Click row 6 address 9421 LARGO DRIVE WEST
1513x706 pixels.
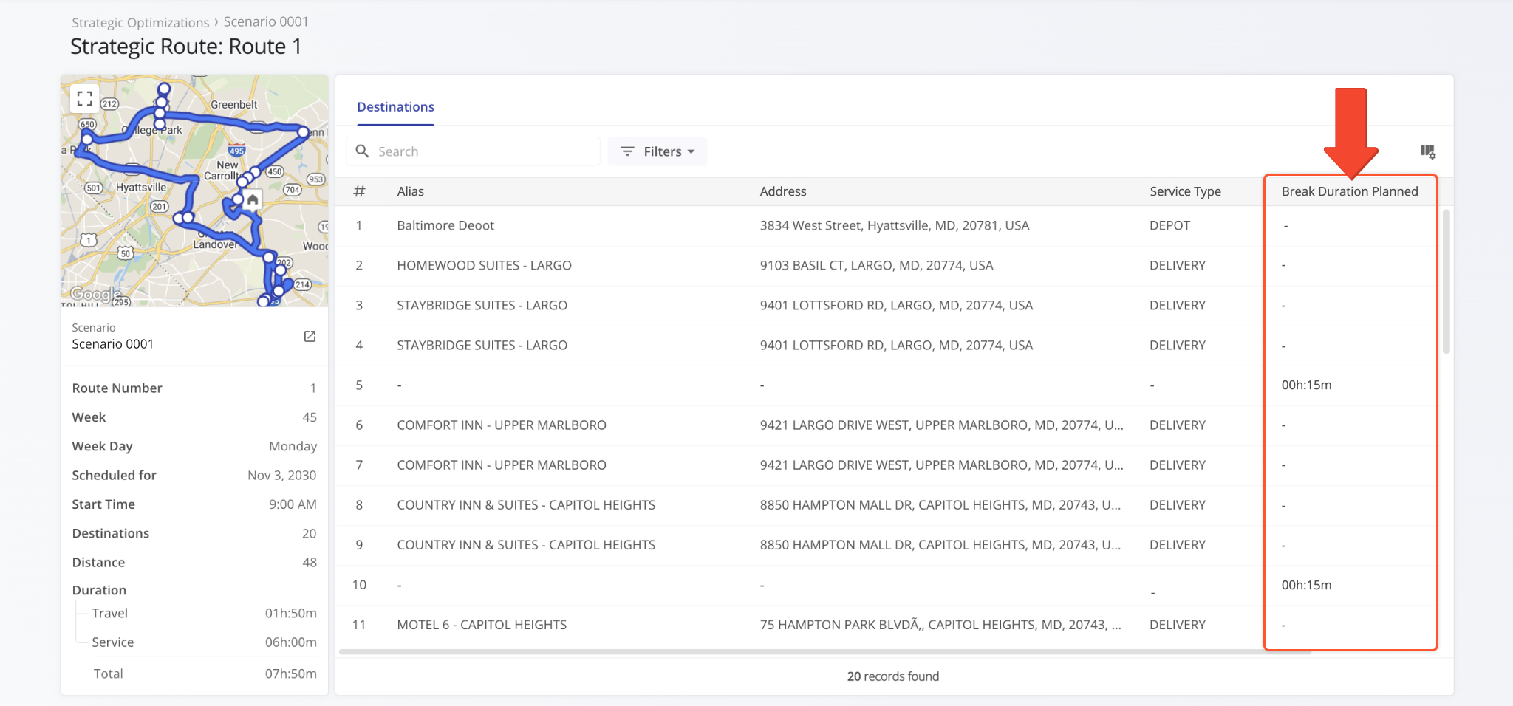tap(941, 425)
